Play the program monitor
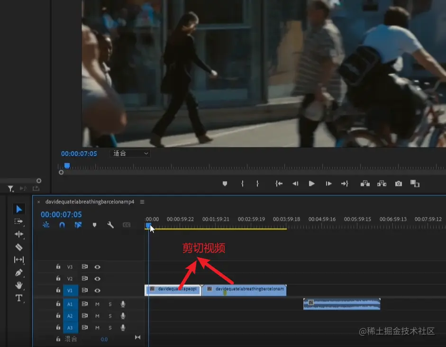446x347 pixels. (312, 184)
